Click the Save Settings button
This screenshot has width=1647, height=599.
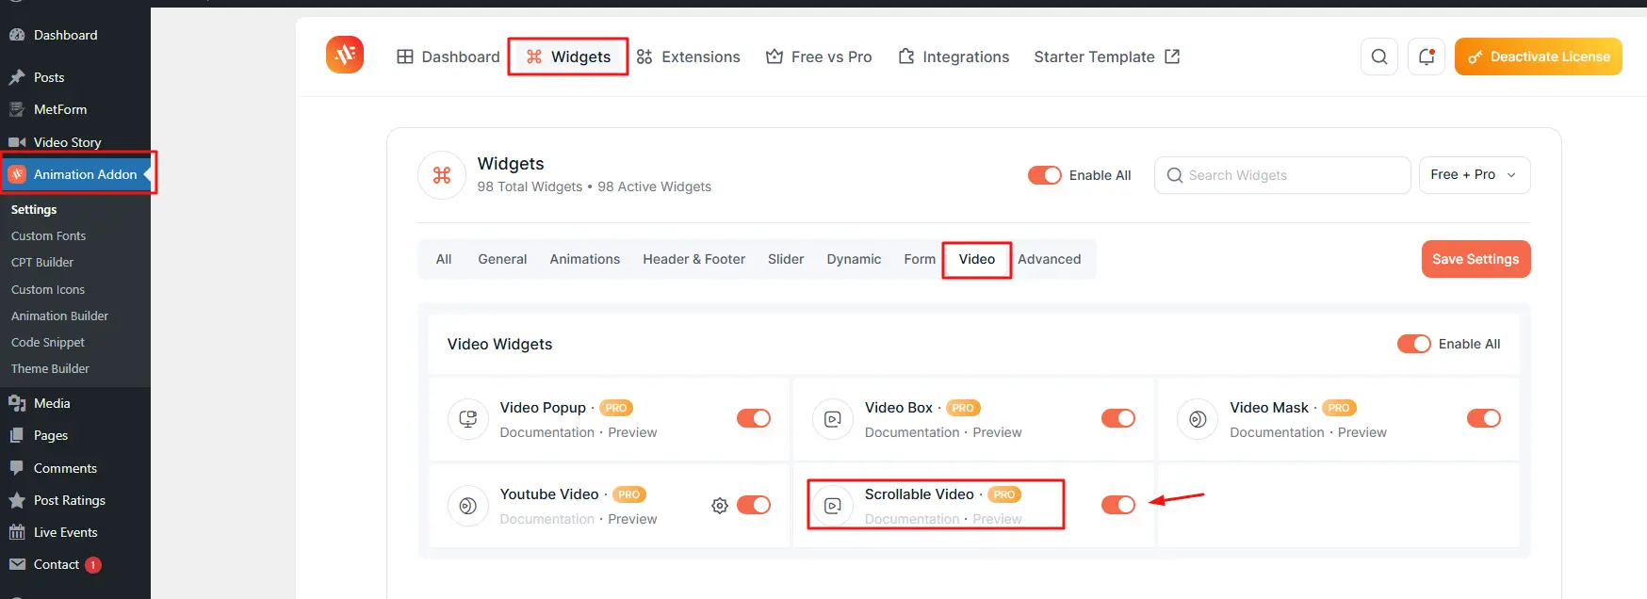pyautogui.click(x=1476, y=259)
